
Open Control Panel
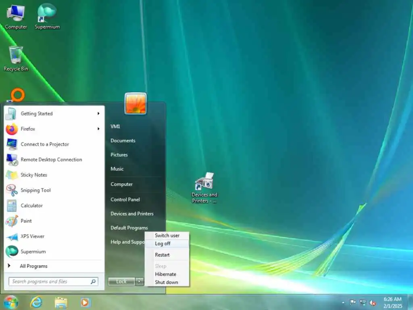click(125, 199)
